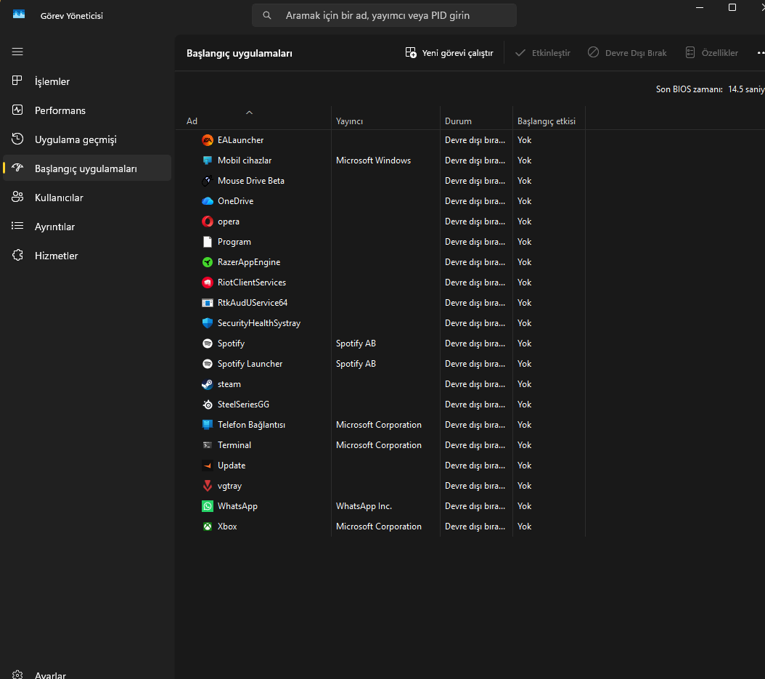Click the RtkAudUService64 icon

208,303
